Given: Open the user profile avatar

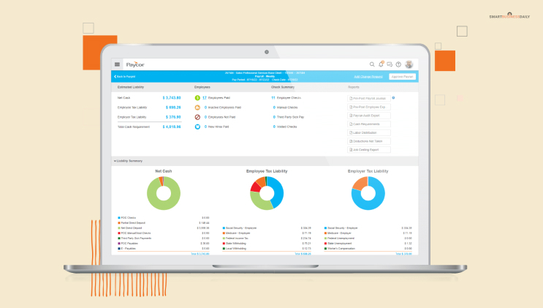Looking at the screenshot, I should coord(409,64).
